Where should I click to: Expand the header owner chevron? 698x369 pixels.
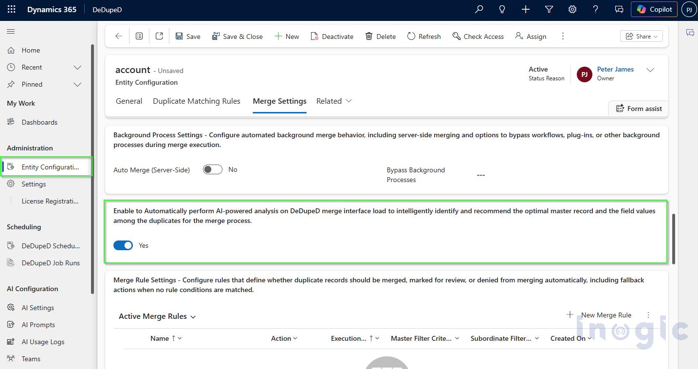[650, 70]
